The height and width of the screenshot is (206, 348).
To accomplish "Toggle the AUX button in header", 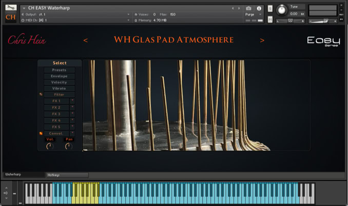I will pyautogui.click(x=341, y=15).
